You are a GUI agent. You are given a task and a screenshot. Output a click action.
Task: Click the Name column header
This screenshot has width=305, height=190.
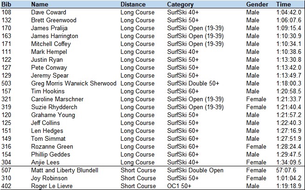(40, 4)
